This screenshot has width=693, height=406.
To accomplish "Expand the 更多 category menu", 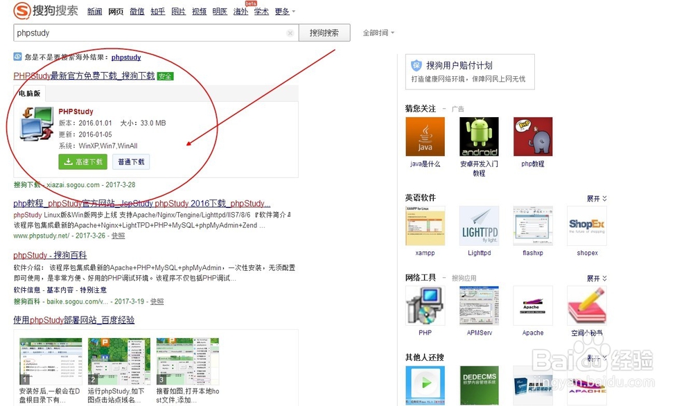I will 285,12.
